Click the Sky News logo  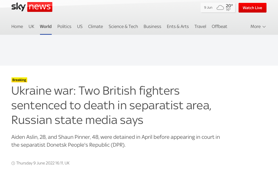tap(32, 7)
